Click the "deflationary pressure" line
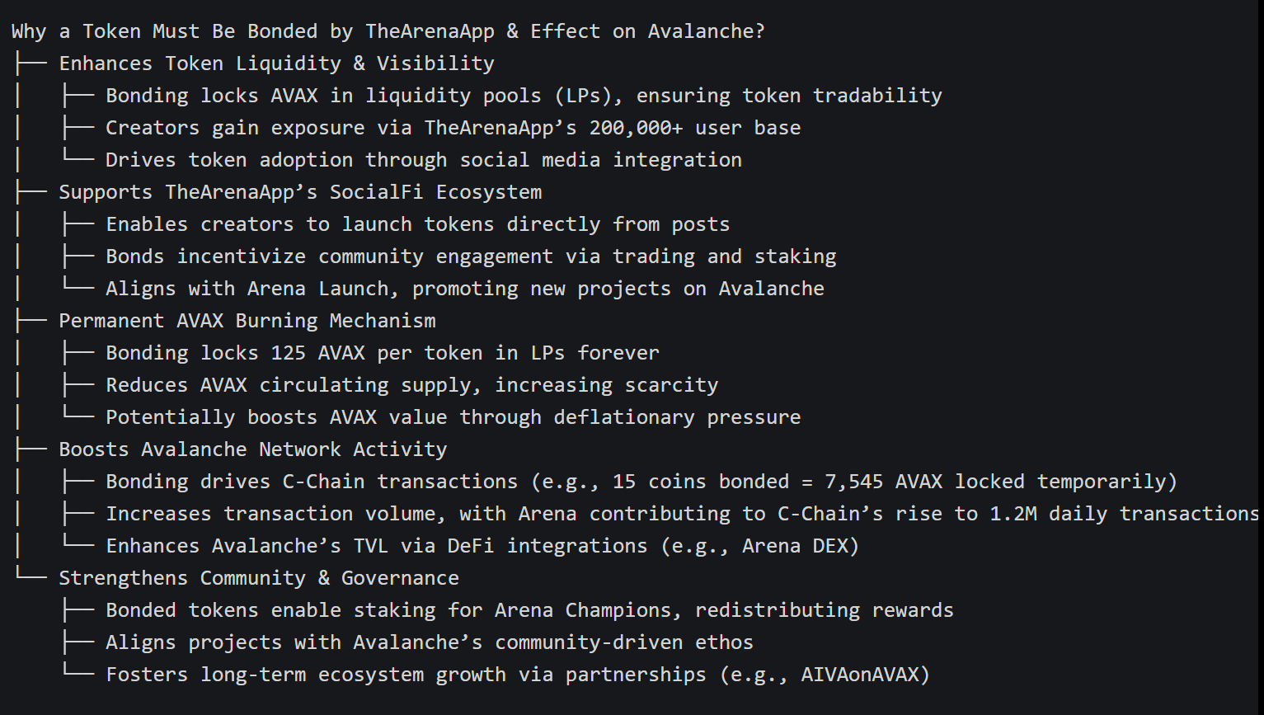 coord(453,417)
